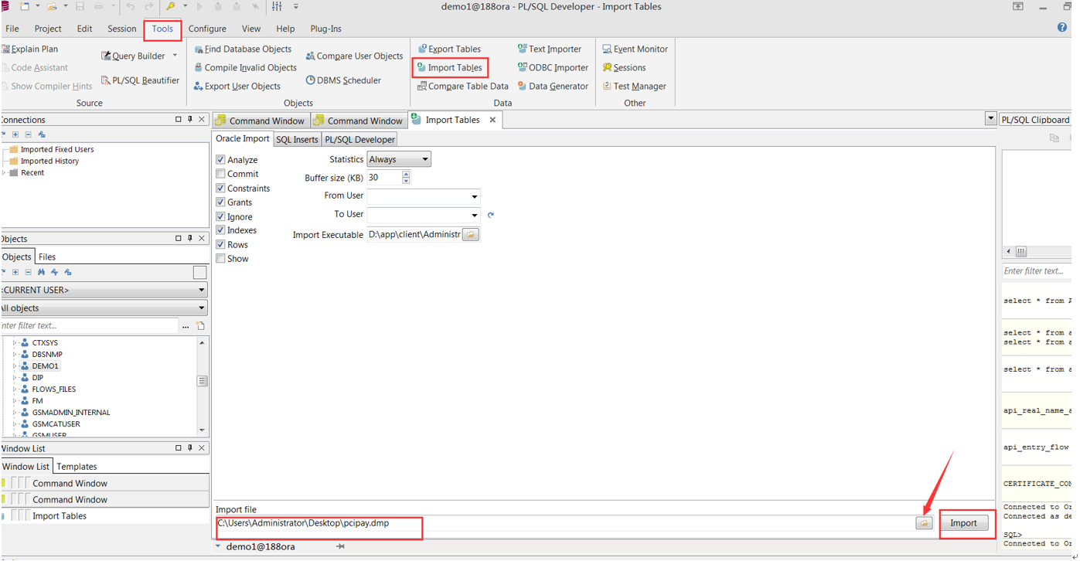Click the PL/SQL Clipboard filter text field

click(1036, 271)
